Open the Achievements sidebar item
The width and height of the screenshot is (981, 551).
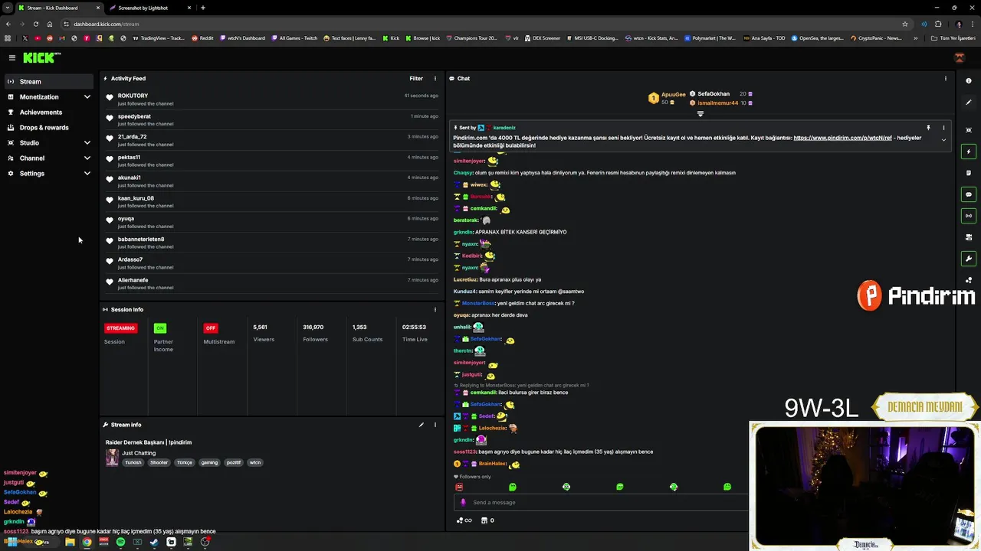click(x=41, y=112)
